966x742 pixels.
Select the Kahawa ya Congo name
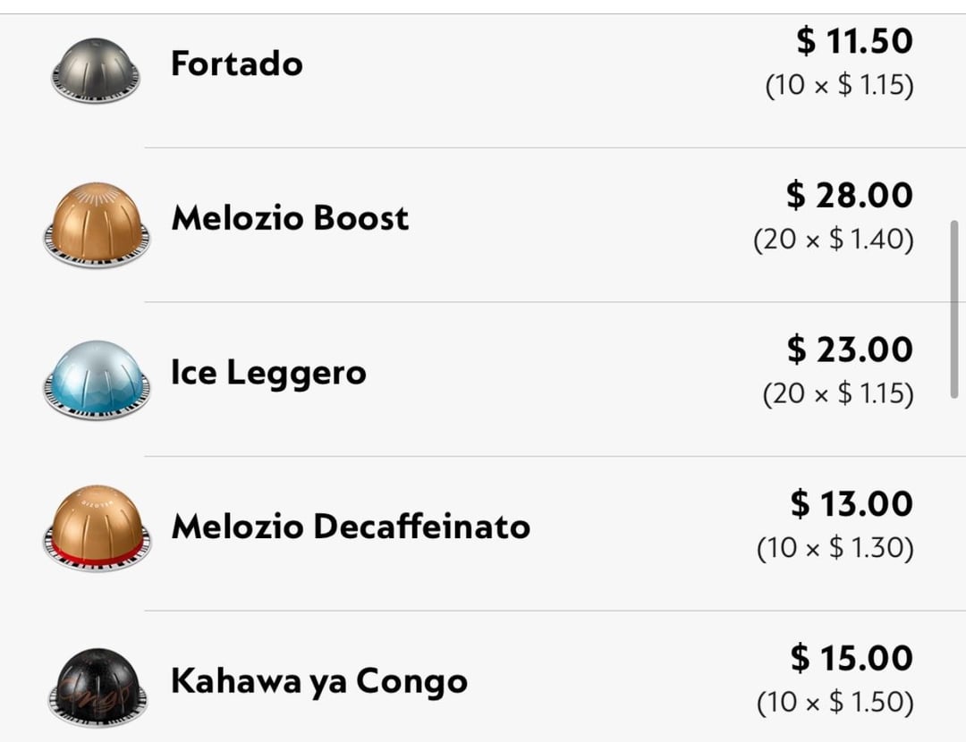pyautogui.click(x=318, y=681)
